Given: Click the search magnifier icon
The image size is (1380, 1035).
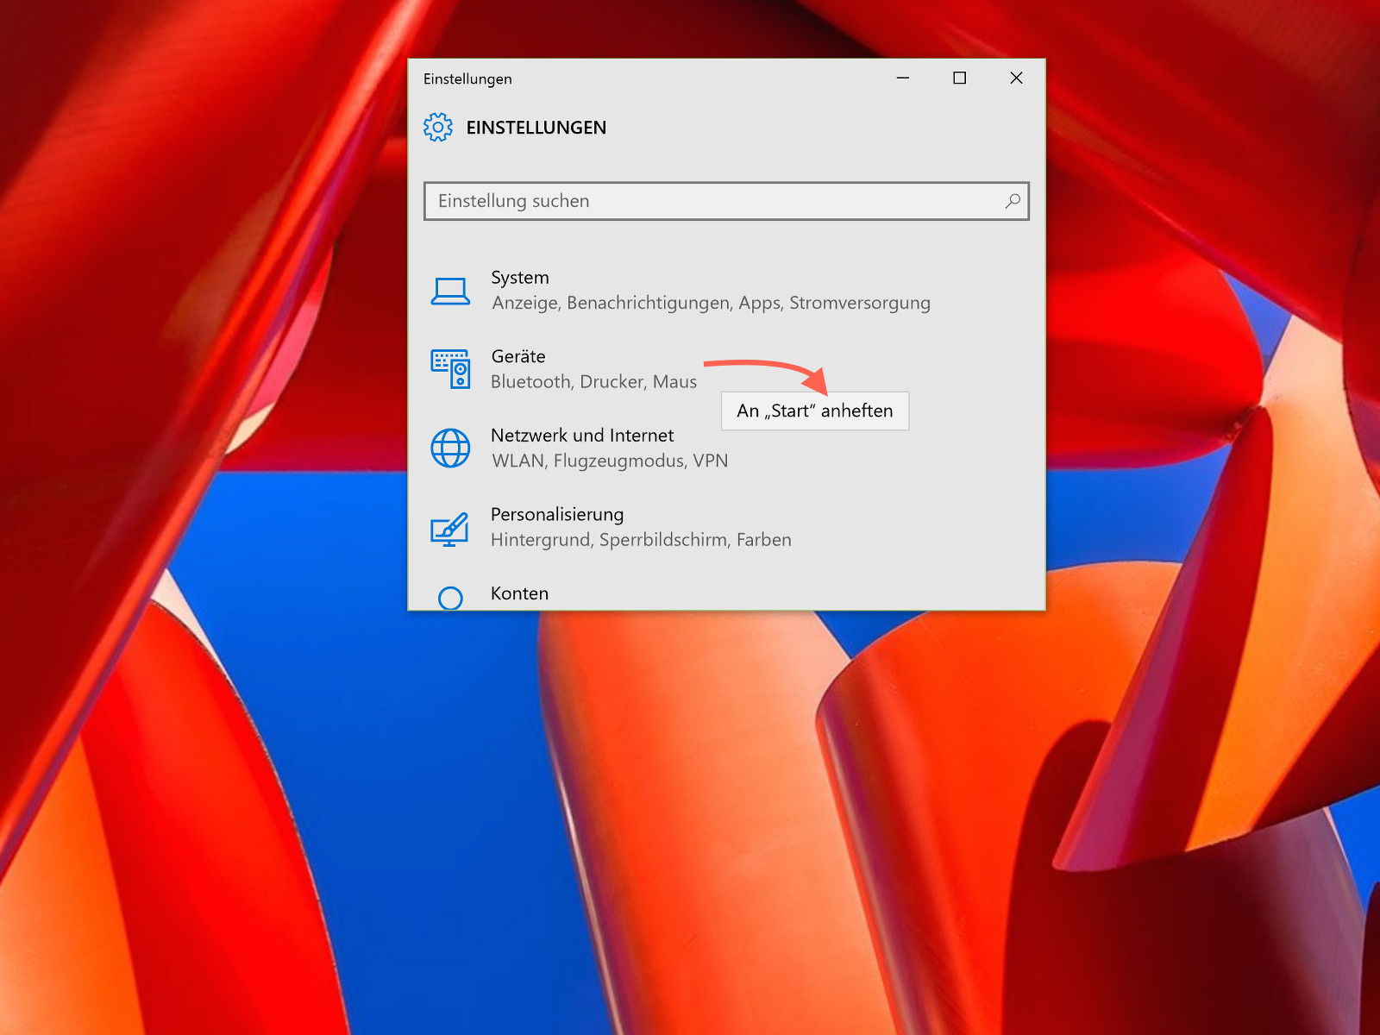Looking at the screenshot, I should (1013, 201).
